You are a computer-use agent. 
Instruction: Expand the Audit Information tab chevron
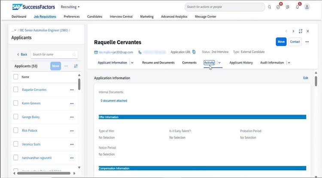pos(289,63)
